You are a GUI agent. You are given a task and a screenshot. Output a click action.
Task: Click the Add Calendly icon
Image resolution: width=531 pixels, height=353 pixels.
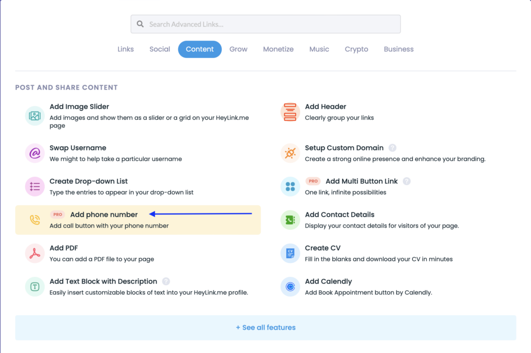click(290, 287)
